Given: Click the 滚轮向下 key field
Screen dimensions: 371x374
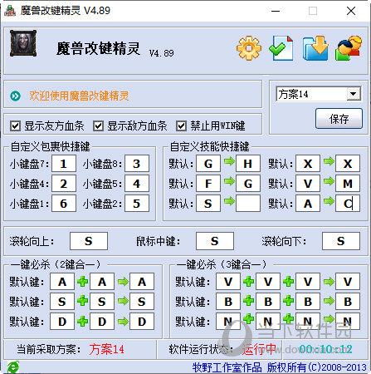Looking at the screenshot, I should (x=341, y=241).
